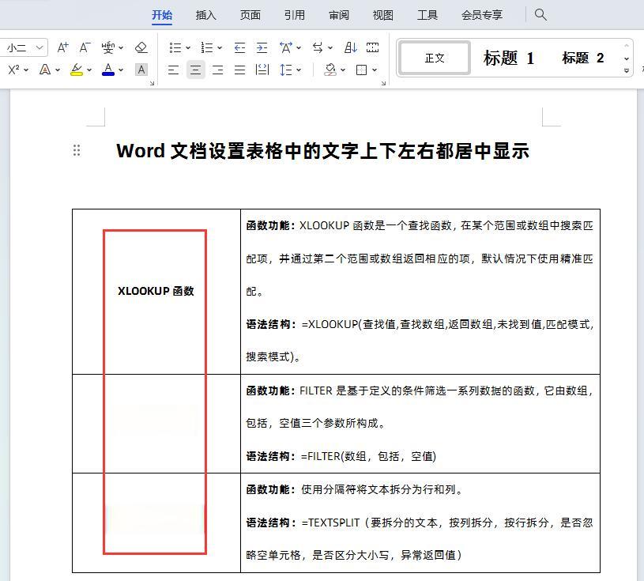Click the increase font size icon
The image size is (644, 581).
point(63,47)
